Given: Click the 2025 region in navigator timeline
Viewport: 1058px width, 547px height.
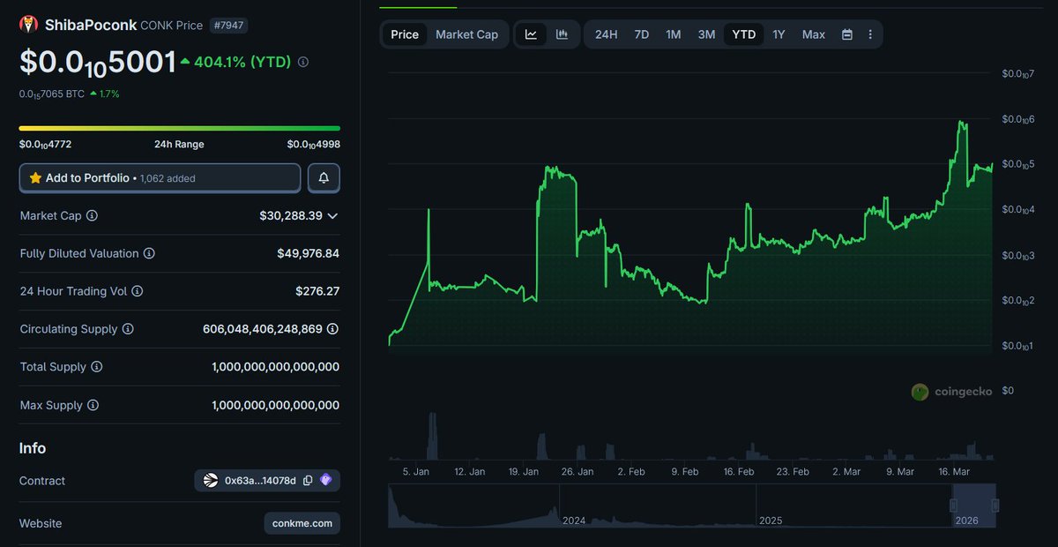Looking at the screenshot, I should click(854, 506).
